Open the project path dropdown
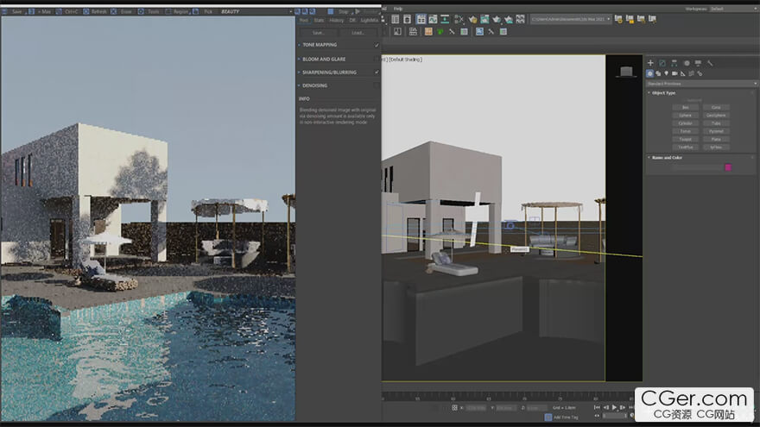Viewport: 760px width, 427px height. (571, 19)
